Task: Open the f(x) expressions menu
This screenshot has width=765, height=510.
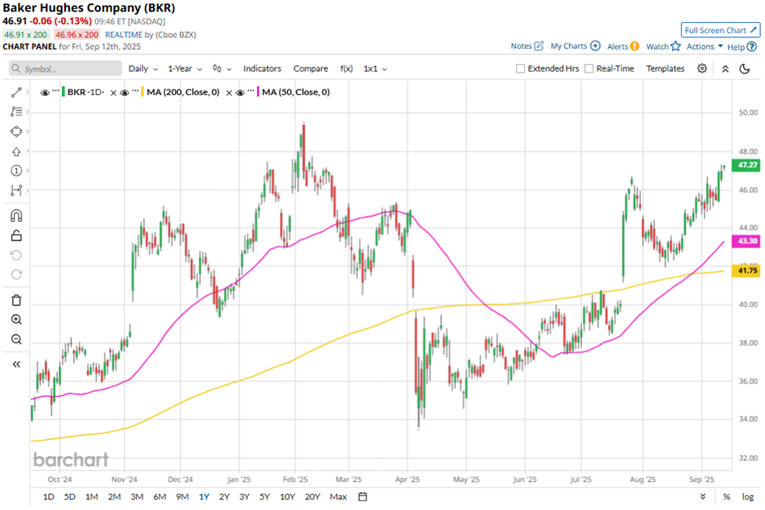Action: coord(347,69)
